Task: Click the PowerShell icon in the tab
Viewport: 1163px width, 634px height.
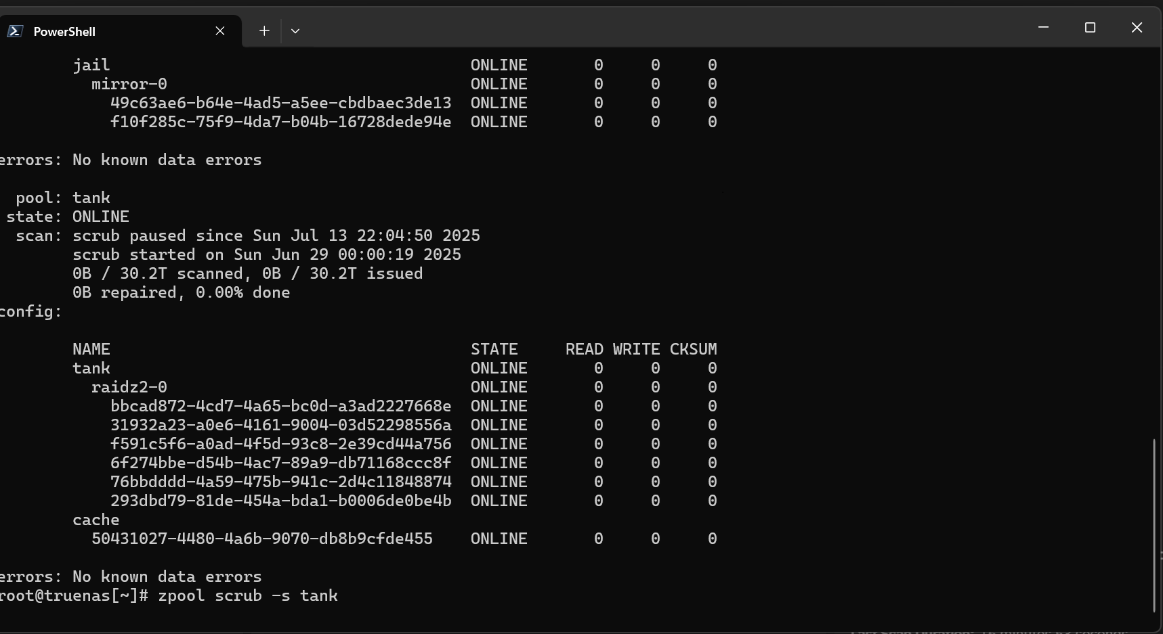Action: 15,31
